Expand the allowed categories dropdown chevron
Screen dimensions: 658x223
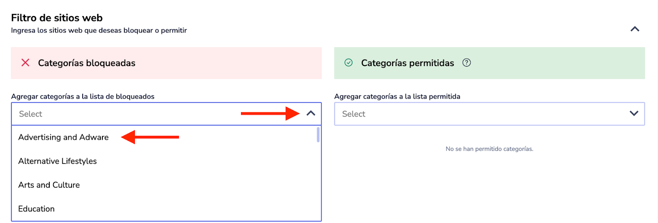tap(634, 114)
